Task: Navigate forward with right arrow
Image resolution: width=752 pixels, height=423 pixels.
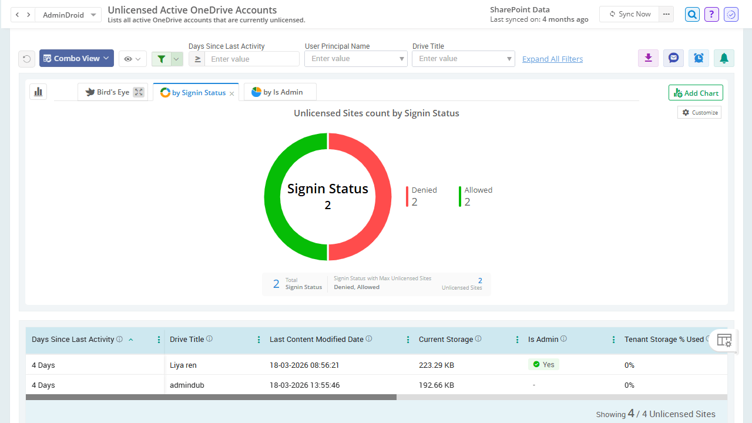Action: coord(28,15)
